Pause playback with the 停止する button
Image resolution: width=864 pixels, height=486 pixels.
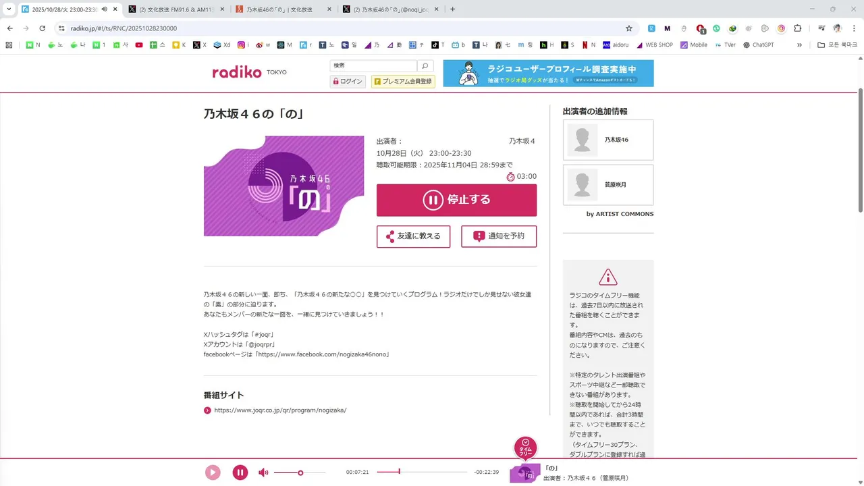tap(456, 200)
